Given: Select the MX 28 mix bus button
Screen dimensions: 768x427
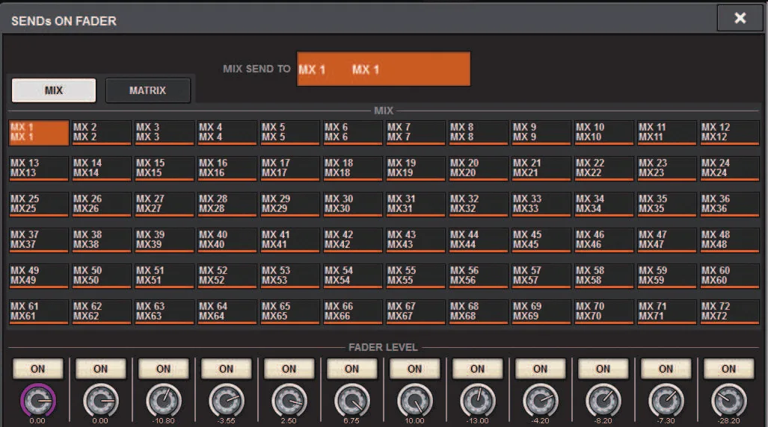Looking at the screenshot, I should click(x=227, y=204).
